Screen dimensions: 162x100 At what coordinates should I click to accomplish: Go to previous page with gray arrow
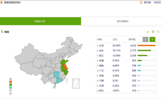coord(146,40)
